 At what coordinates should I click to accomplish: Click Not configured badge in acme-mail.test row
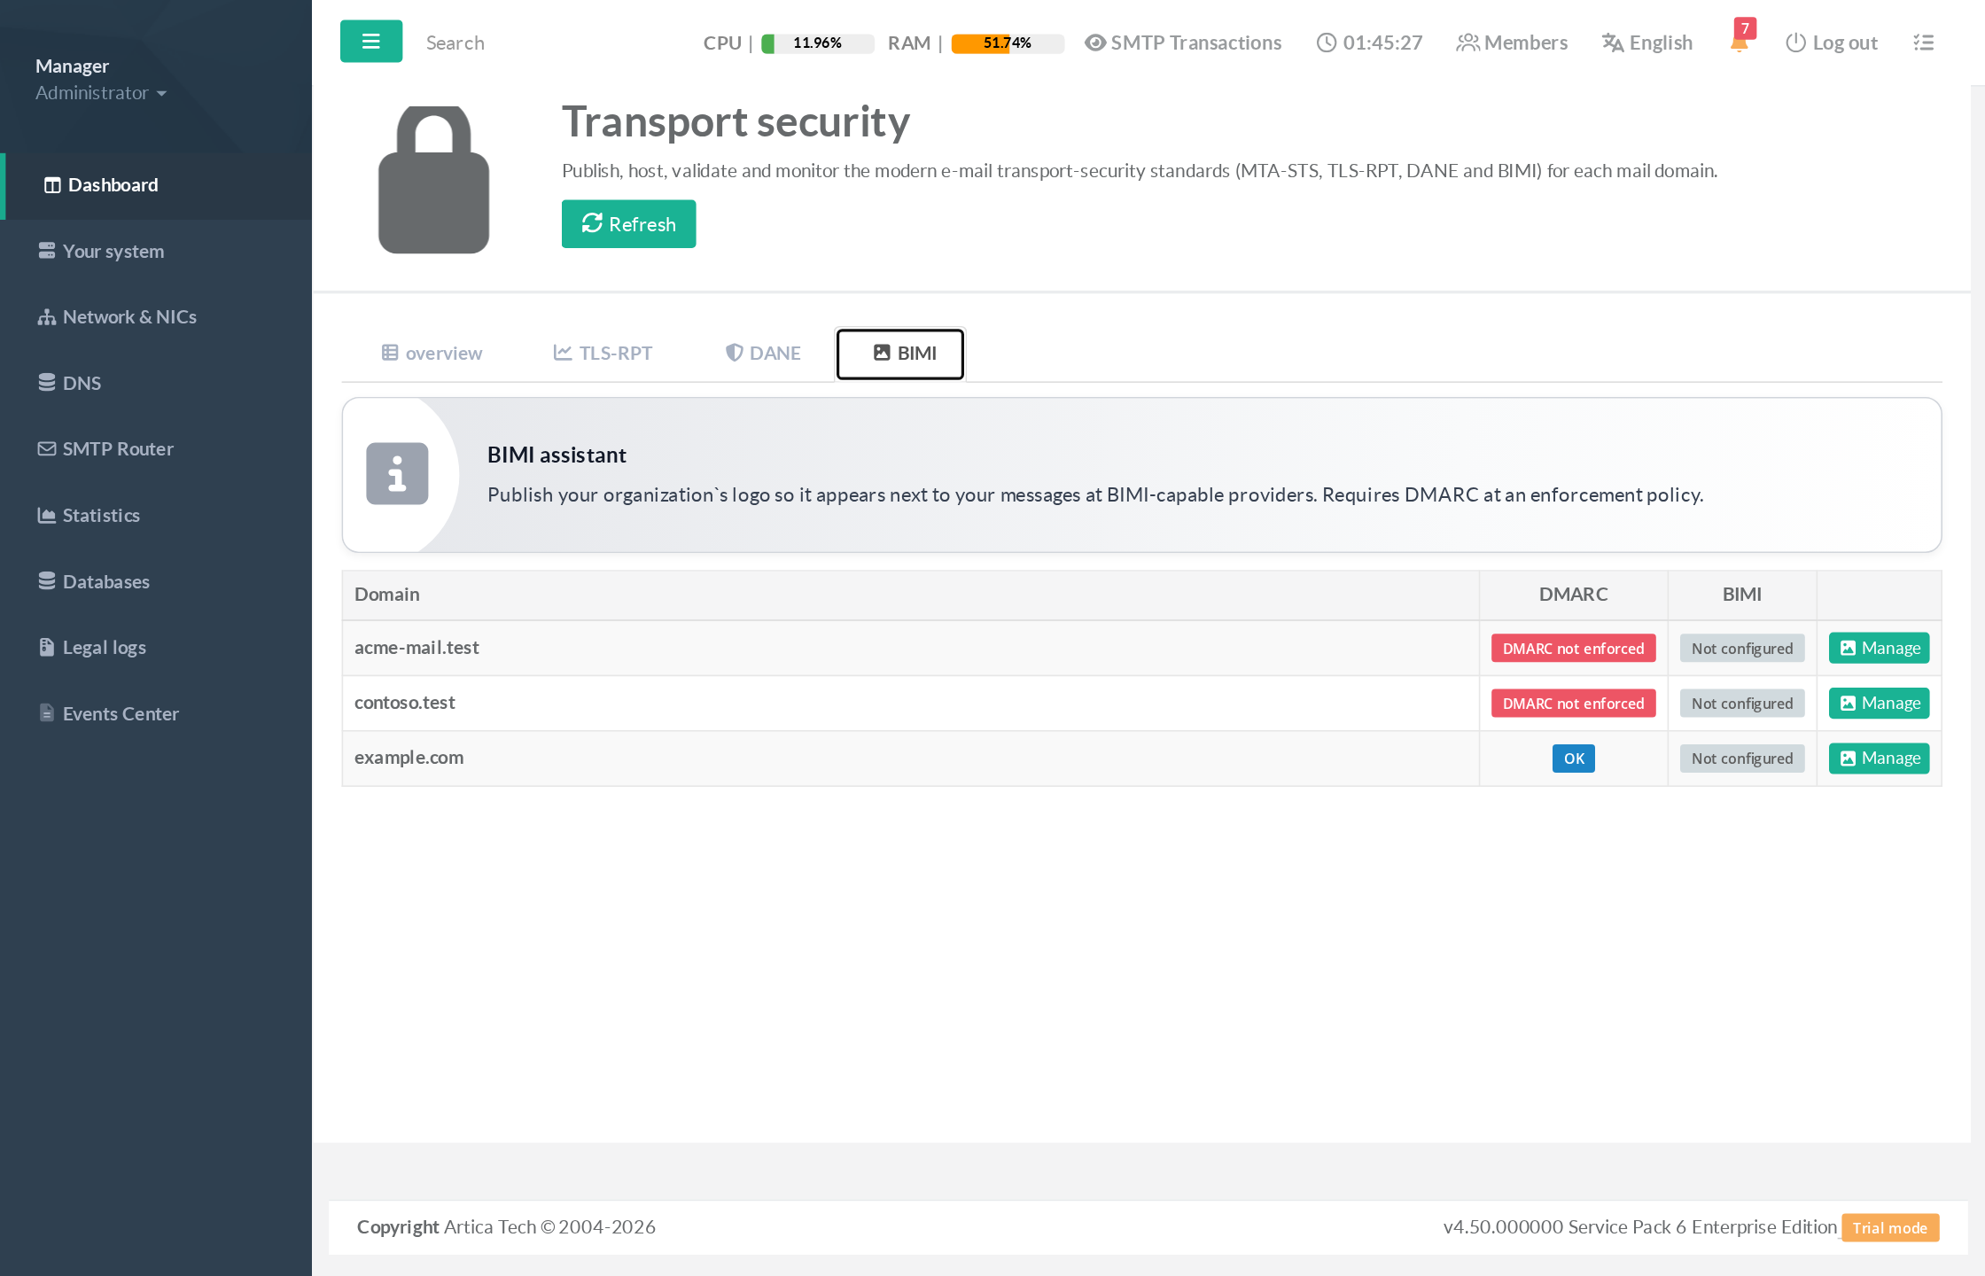coord(1742,649)
